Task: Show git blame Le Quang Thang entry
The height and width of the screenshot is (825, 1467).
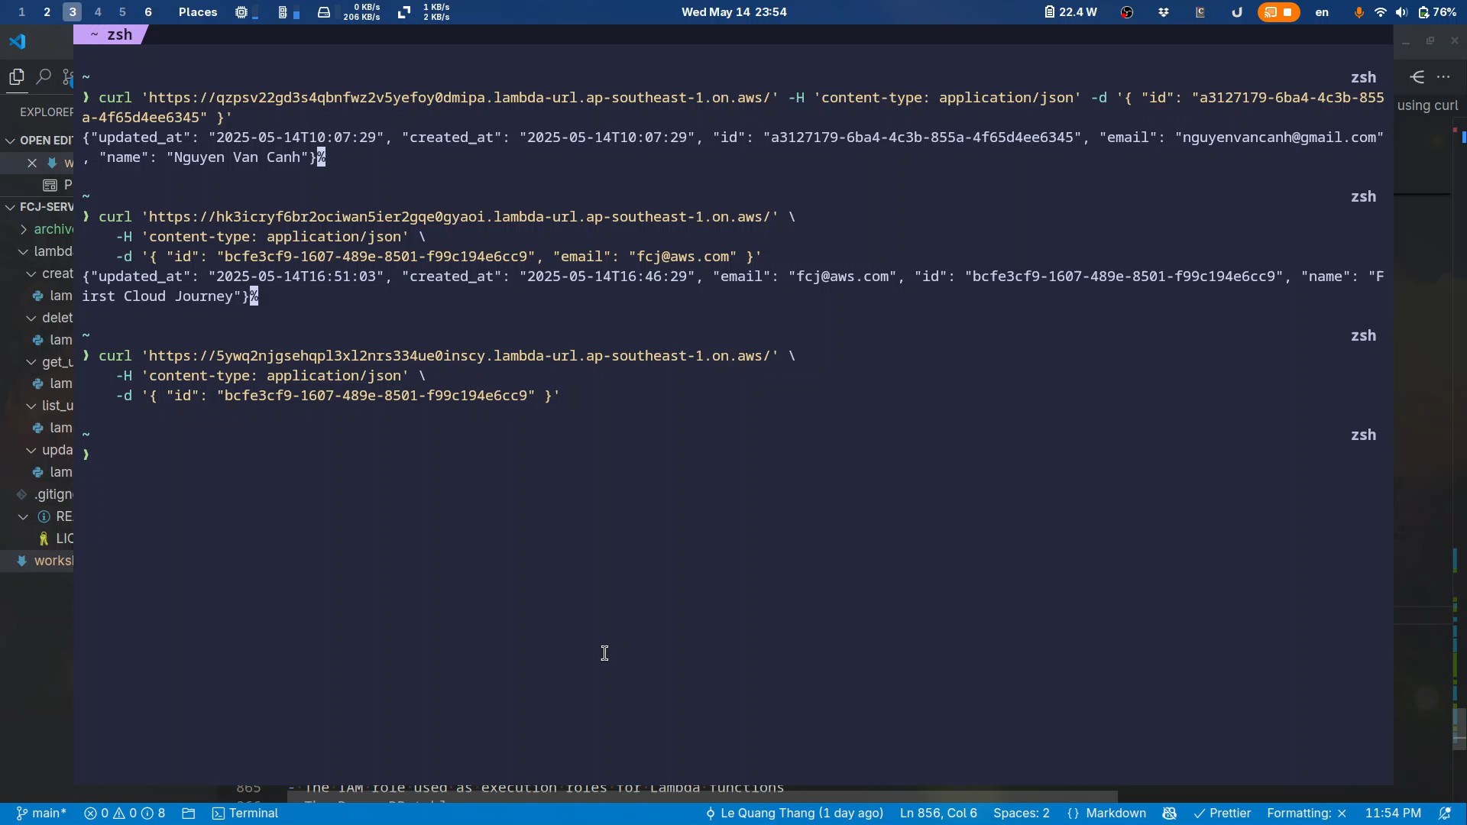Action: pos(794,814)
